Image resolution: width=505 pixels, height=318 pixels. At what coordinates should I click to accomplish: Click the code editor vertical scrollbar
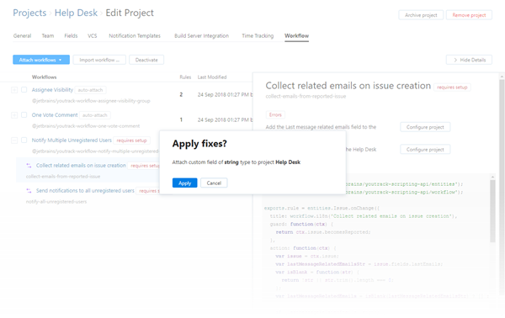492,211
